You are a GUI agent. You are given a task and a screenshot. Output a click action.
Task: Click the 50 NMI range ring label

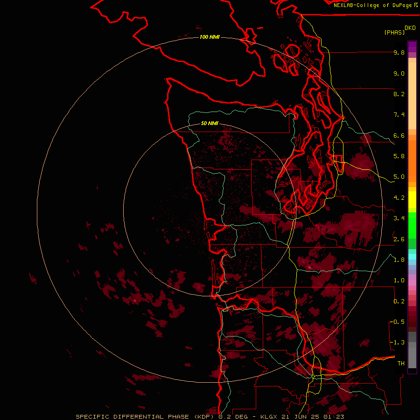[x=210, y=123]
